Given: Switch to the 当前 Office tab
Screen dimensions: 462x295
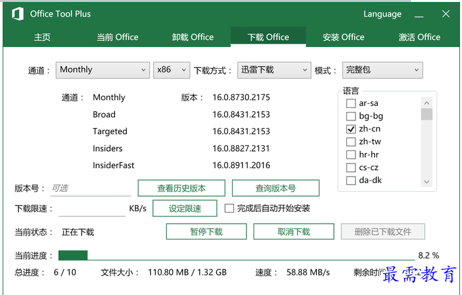Looking at the screenshot, I should (118, 37).
